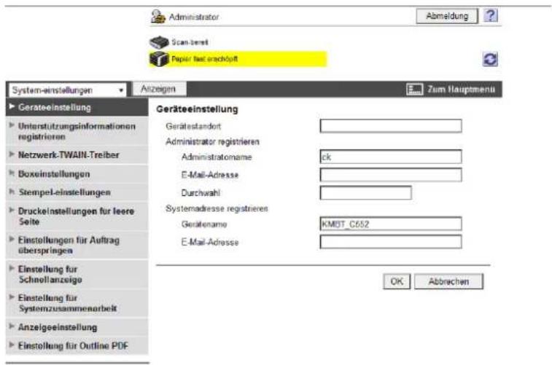The height and width of the screenshot is (365, 552).
Task: Open Unterstützungsinformationen registrieren
Action: [x=77, y=131]
